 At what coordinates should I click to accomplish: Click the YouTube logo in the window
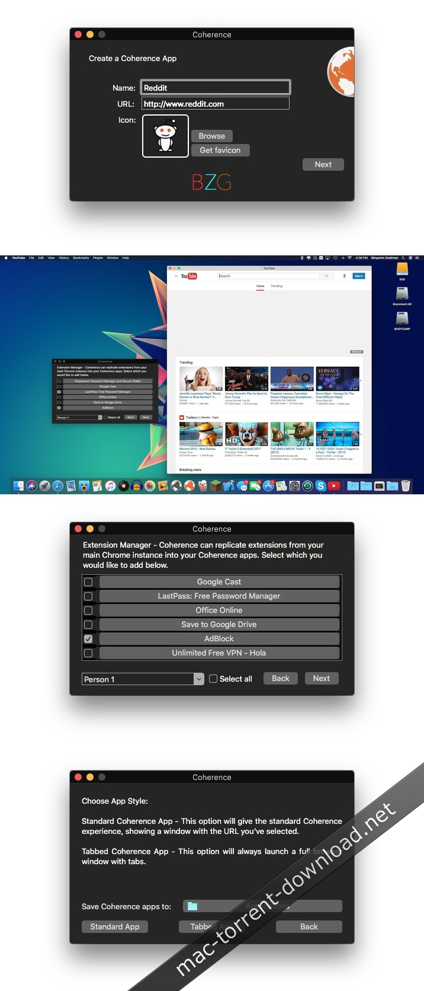coord(189,276)
